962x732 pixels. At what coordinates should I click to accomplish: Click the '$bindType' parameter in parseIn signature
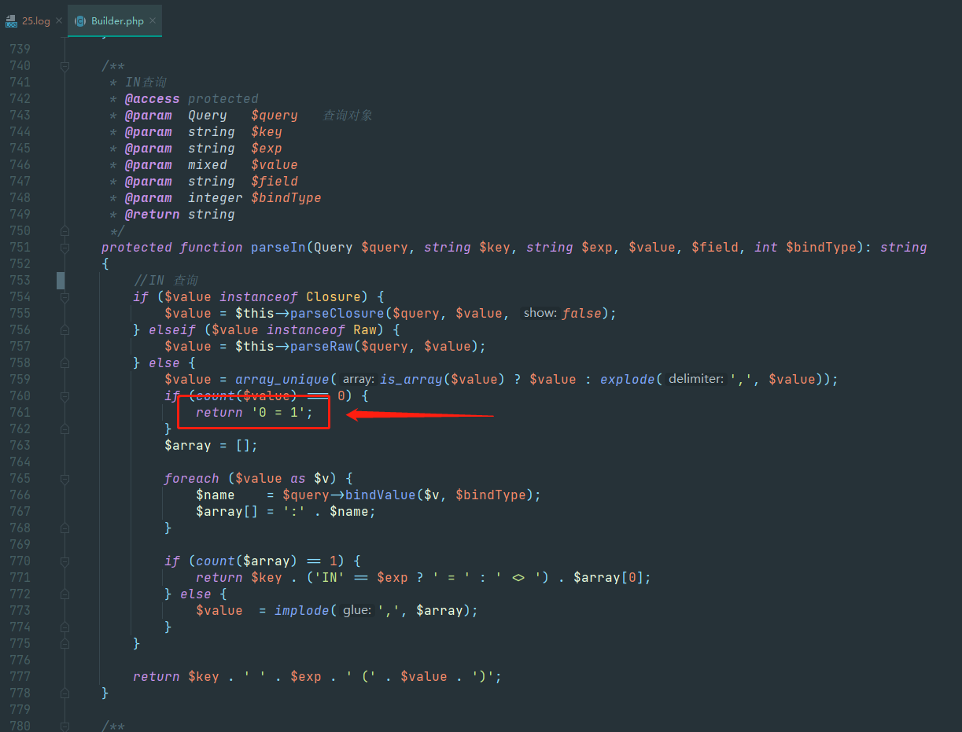coord(821,248)
